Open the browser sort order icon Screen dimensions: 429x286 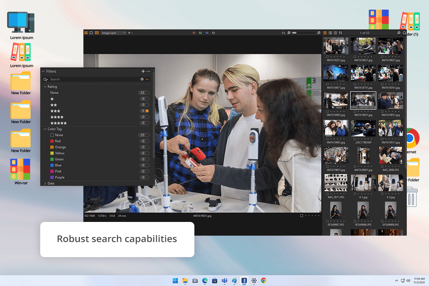tap(341, 33)
